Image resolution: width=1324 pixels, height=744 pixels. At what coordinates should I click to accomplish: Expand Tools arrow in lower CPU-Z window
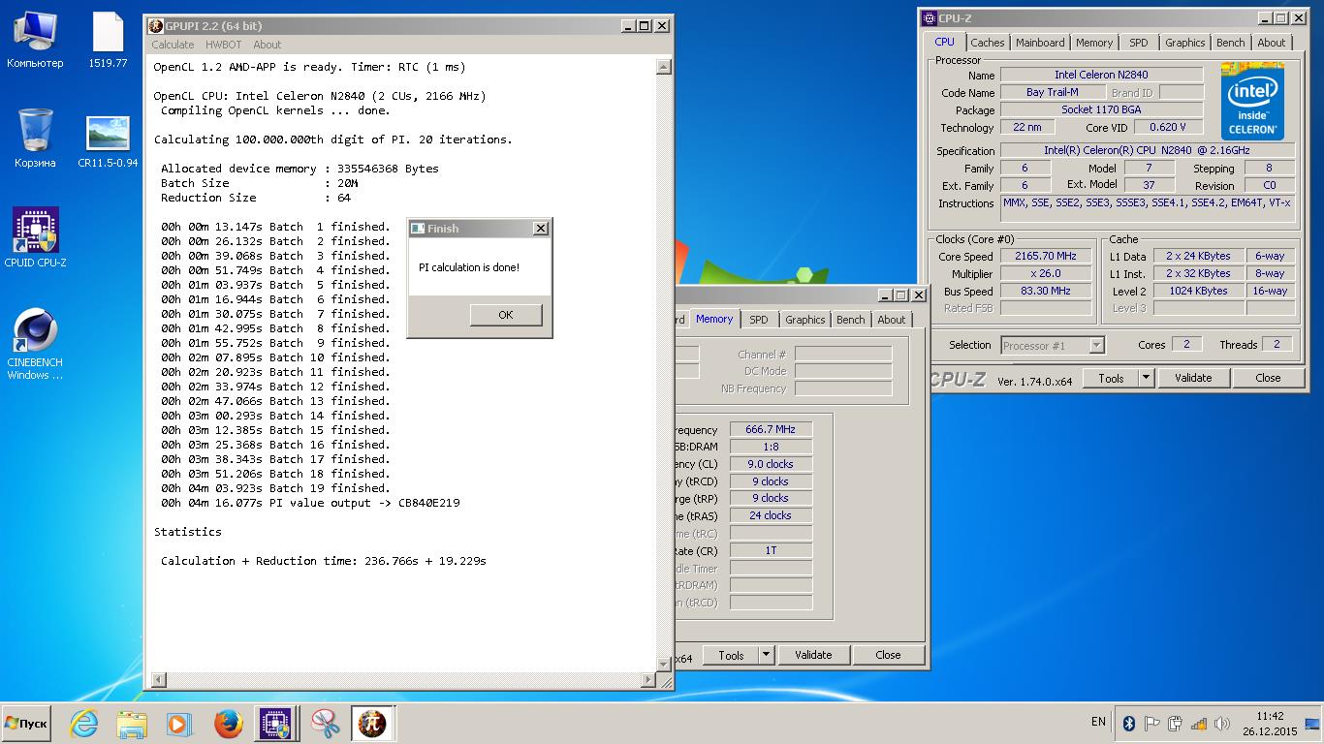point(767,655)
